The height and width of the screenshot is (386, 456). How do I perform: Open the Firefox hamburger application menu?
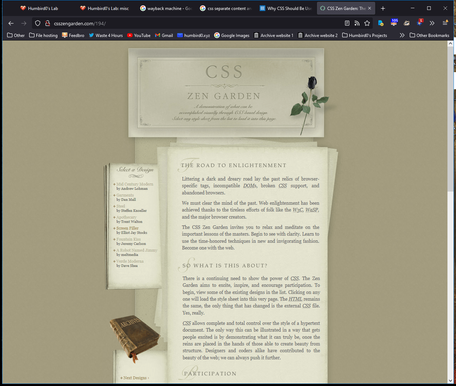(445, 23)
